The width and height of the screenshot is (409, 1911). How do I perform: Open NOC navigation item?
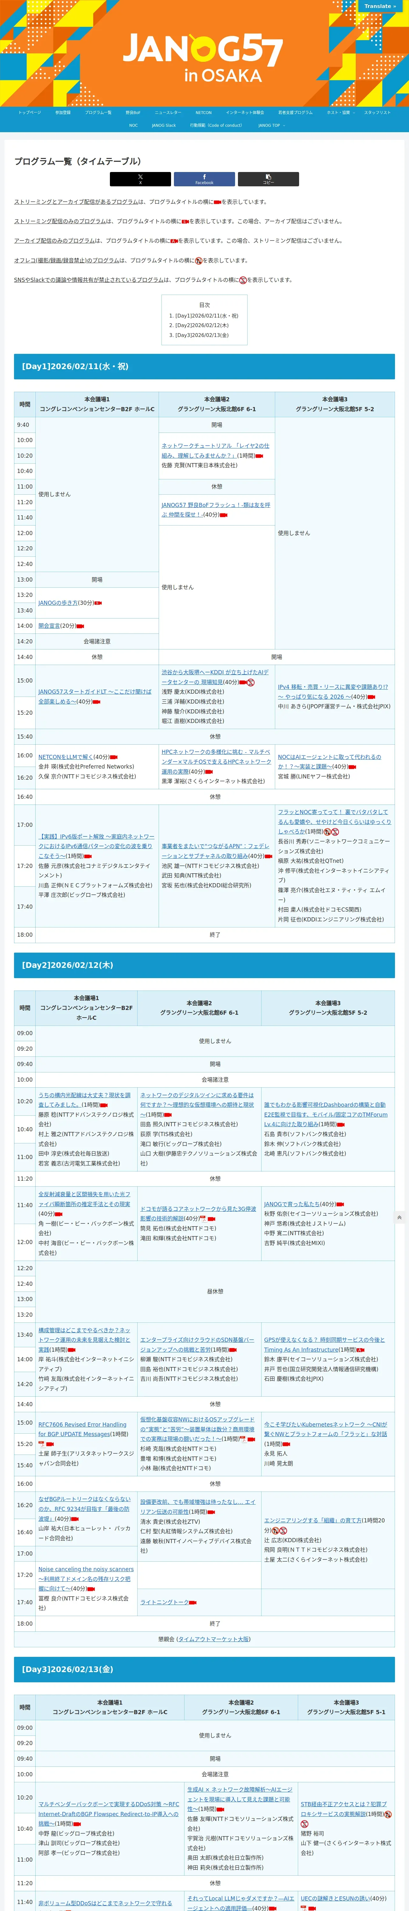point(133,125)
